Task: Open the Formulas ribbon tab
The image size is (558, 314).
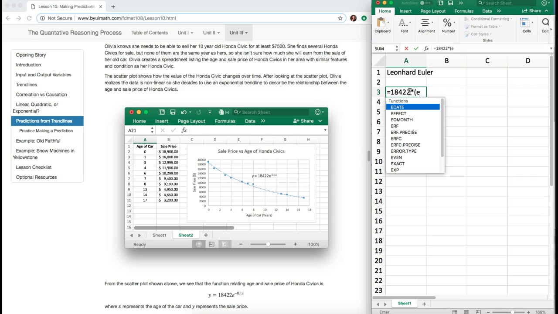Action: click(x=464, y=11)
